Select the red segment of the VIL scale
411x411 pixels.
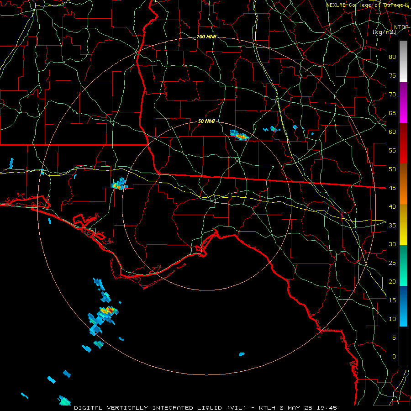click(x=403, y=144)
